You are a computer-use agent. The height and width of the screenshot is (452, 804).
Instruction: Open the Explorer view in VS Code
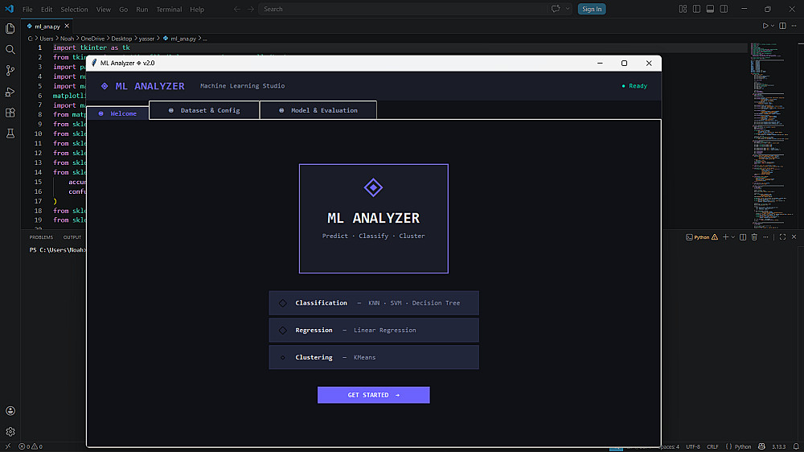point(10,28)
